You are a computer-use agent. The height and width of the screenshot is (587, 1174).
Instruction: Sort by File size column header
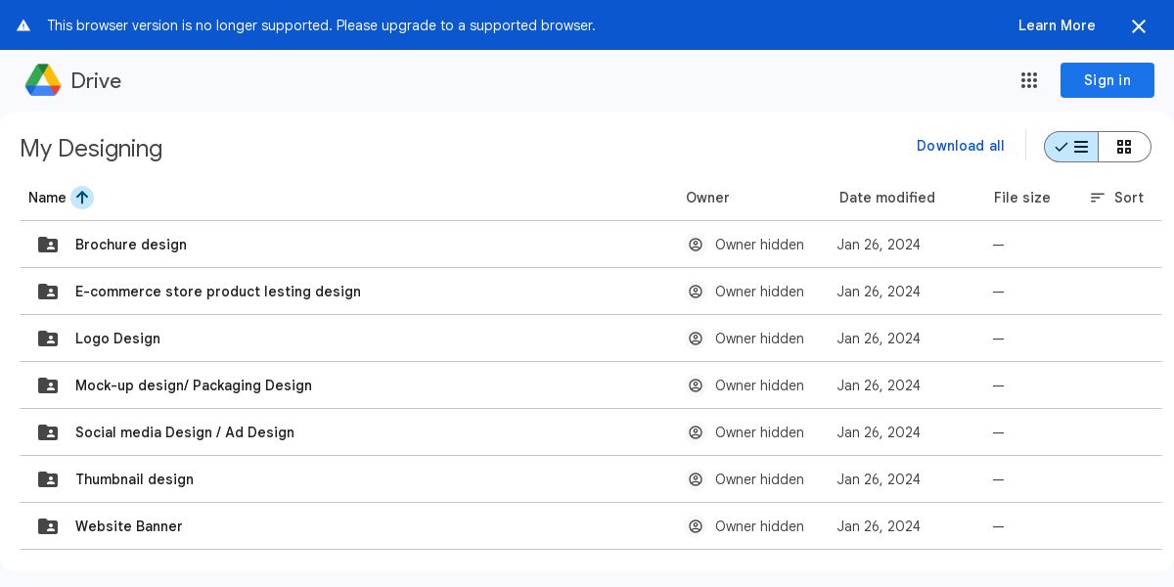(1021, 198)
